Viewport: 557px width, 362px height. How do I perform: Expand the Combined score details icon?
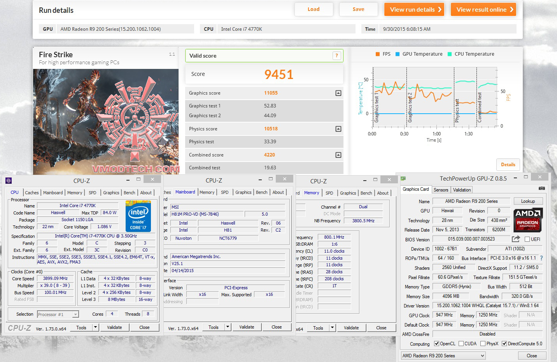(x=338, y=155)
